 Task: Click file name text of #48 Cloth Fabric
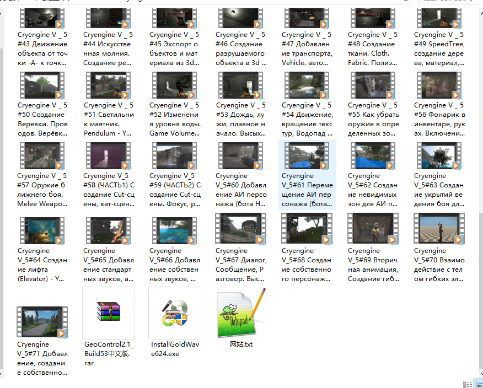click(373, 48)
